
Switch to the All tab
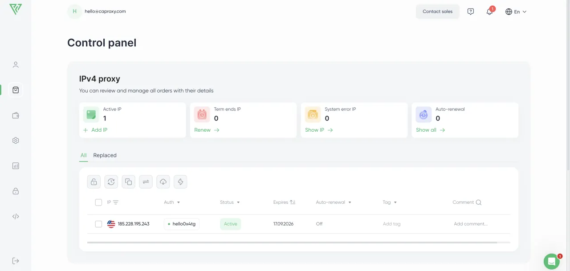83,155
